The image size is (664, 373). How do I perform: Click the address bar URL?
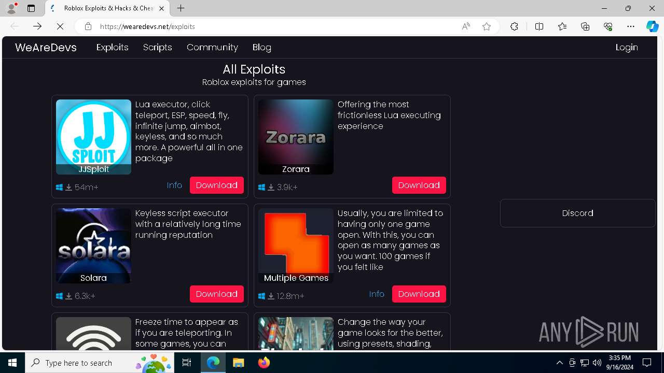147,26
